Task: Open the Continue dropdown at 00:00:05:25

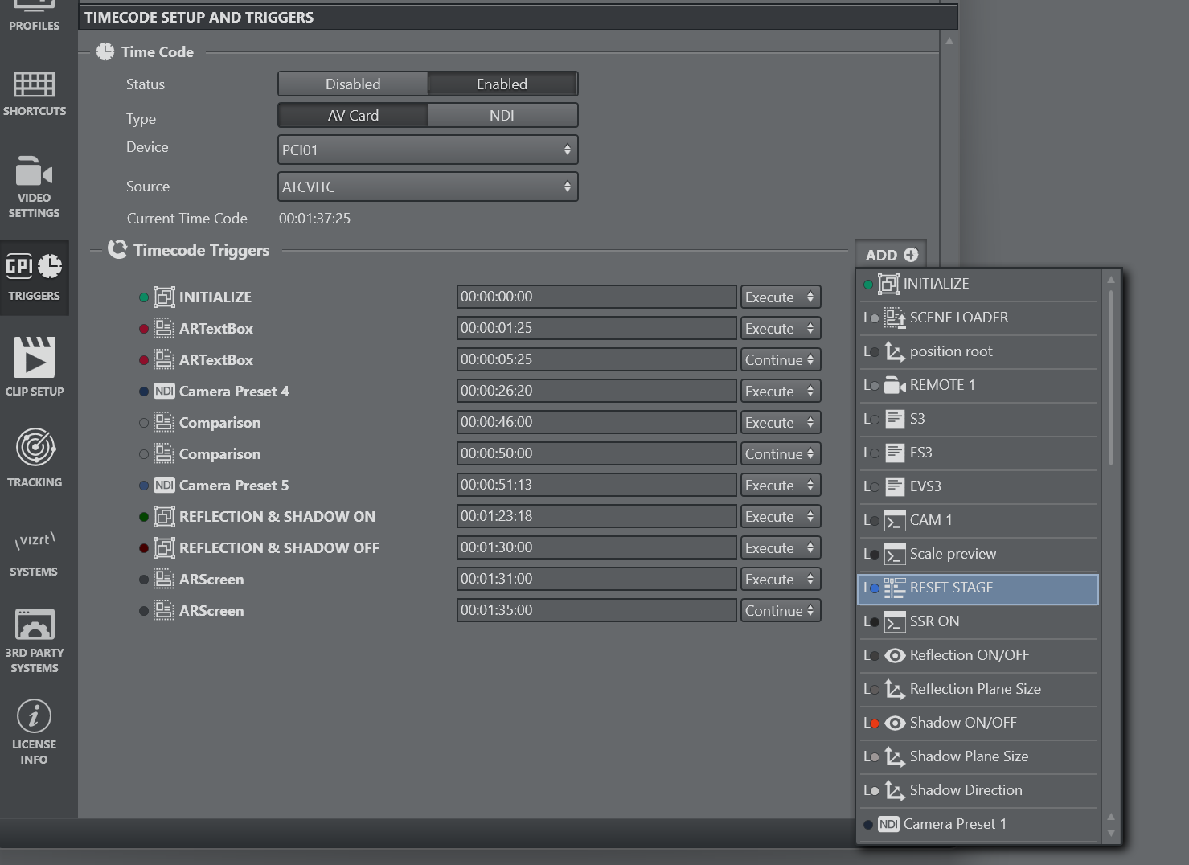Action: pyautogui.click(x=780, y=360)
